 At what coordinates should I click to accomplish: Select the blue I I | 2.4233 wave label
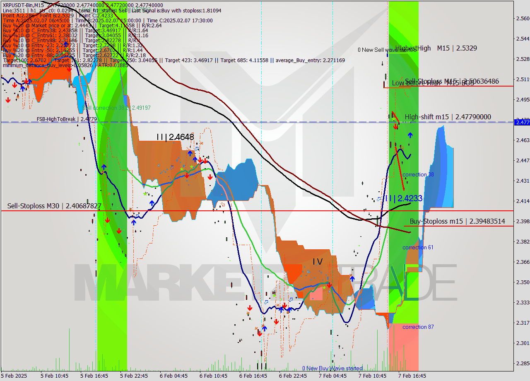[x=404, y=198]
